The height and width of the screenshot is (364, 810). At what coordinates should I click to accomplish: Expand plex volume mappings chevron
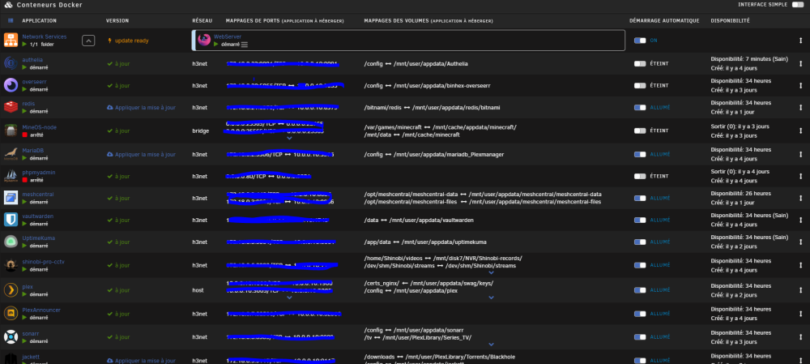[x=492, y=298]
